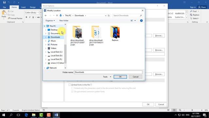Open the view options dropdown arrow

[135, 20]
